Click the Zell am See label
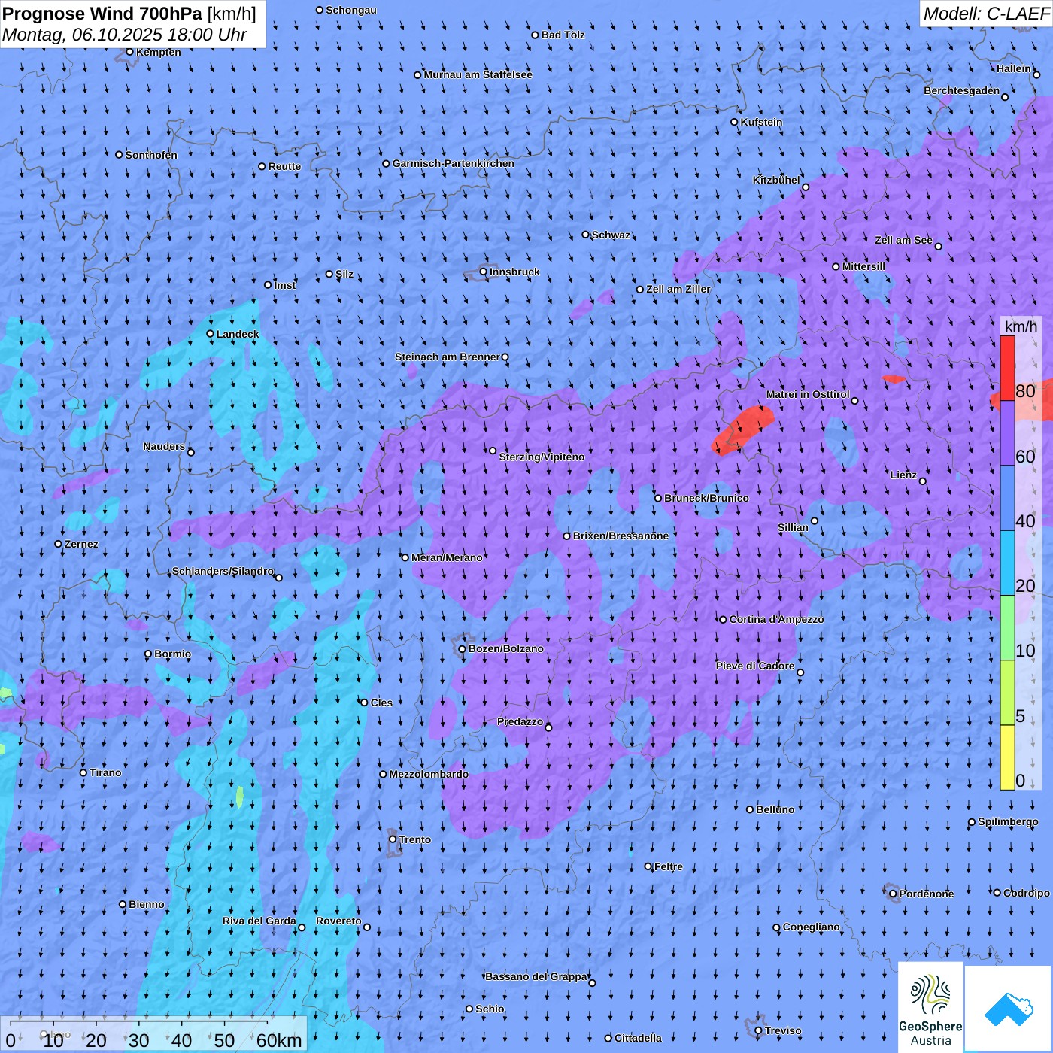 pos(903,240)
